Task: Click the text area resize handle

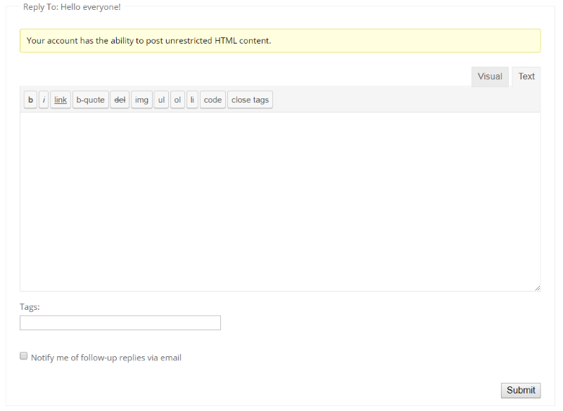Action: coord(537,288)
